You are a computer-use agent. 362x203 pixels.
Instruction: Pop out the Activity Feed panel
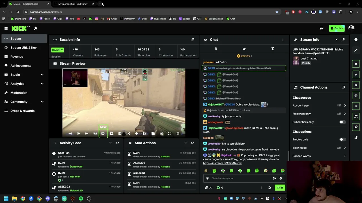117,143
